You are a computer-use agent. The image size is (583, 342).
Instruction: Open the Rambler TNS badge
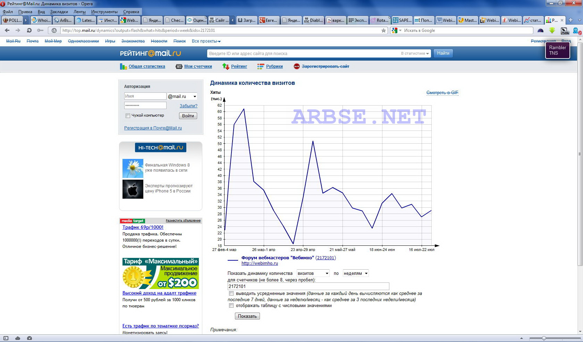tap(557, 50)
